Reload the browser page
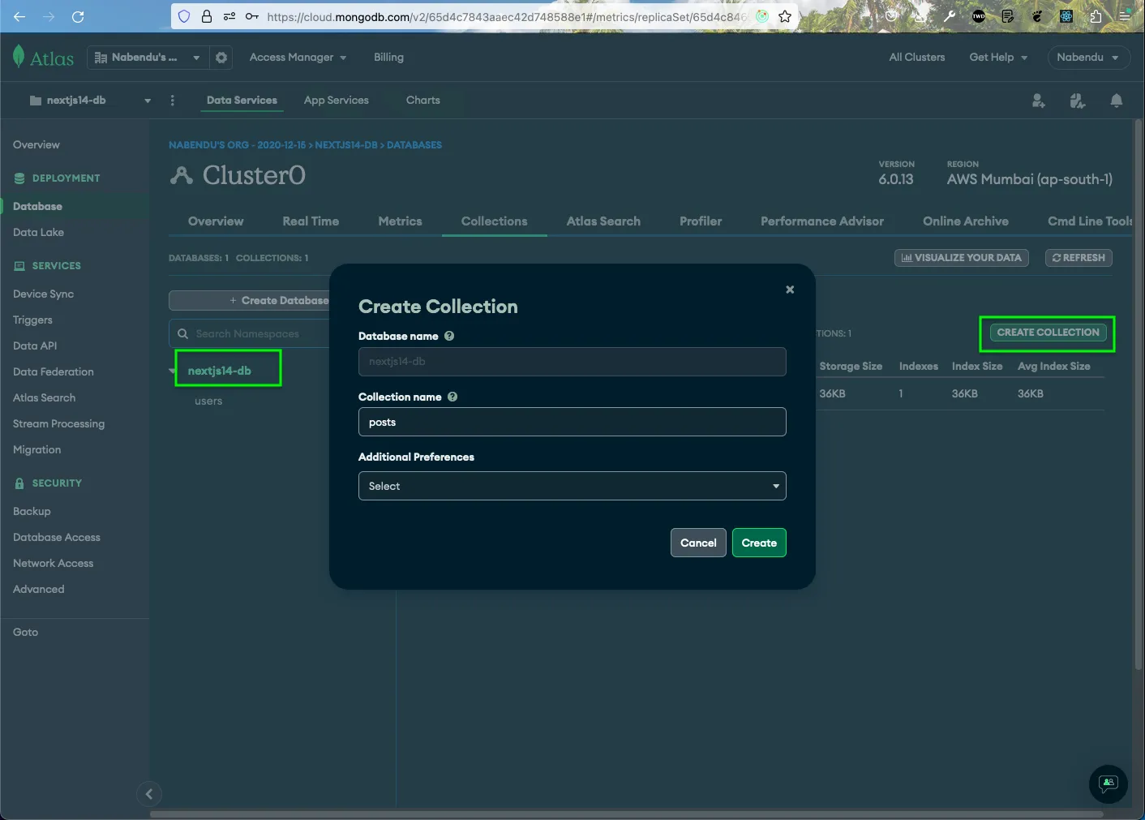Viewport: 1145px width, 820px height. pyautogui.click(x=78, y=16)
